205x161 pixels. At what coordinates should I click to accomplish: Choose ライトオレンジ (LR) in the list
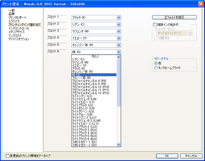[x=94, y=108]
